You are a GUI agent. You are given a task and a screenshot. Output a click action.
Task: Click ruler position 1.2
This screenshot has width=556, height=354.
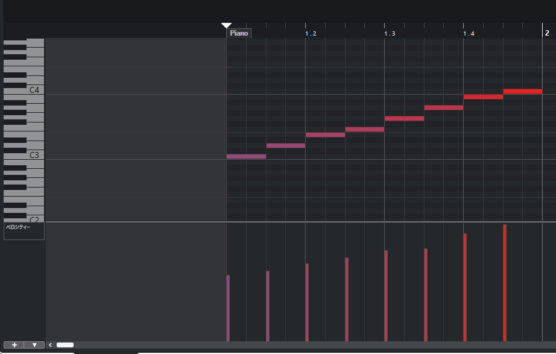[310, 34]
